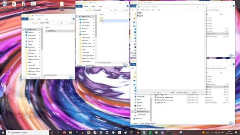Screen dimensions: 240x135
Task: Click horizontal scrollbar in NEW AMG file list
Action: (x=105, y=63)
